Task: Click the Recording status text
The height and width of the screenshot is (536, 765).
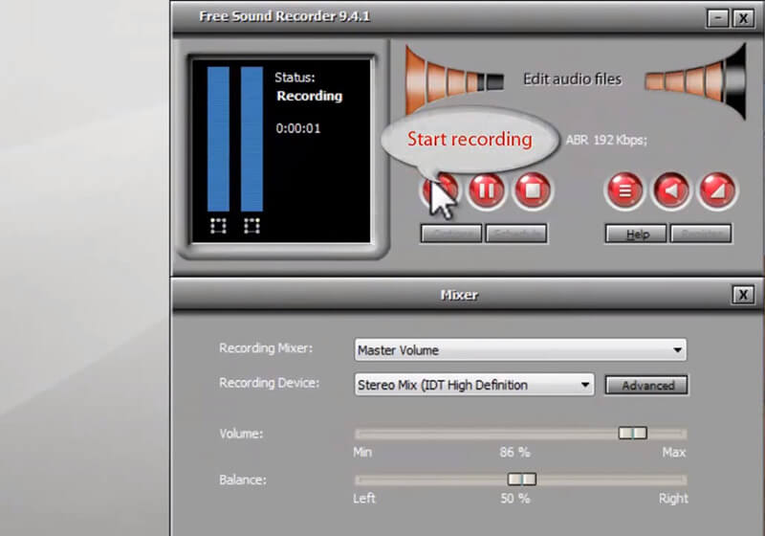Action: 309,96
